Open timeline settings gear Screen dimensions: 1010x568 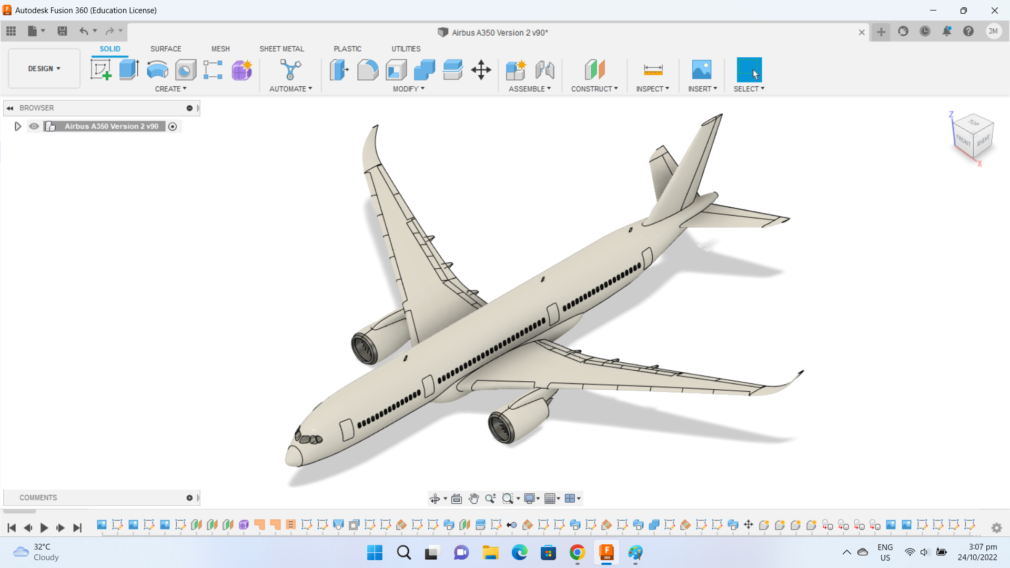click(x=996, y=528)
